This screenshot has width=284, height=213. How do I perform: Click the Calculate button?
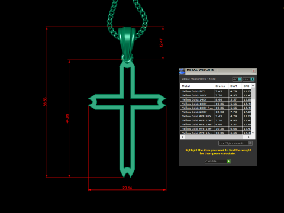coord(218,161)
